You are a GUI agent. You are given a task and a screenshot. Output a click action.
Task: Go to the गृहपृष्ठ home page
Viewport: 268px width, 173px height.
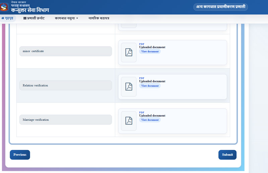7,18
